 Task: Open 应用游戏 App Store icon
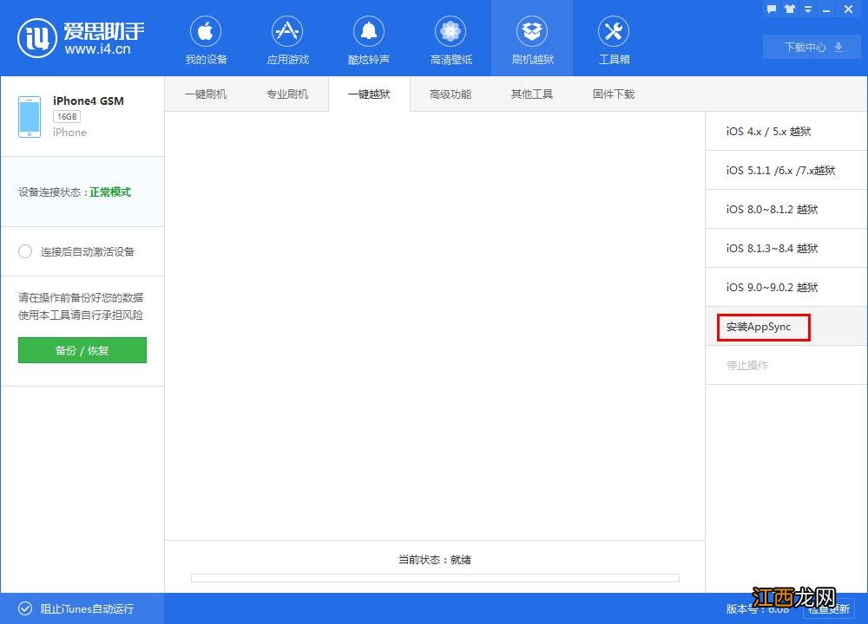tap(287, 31)
